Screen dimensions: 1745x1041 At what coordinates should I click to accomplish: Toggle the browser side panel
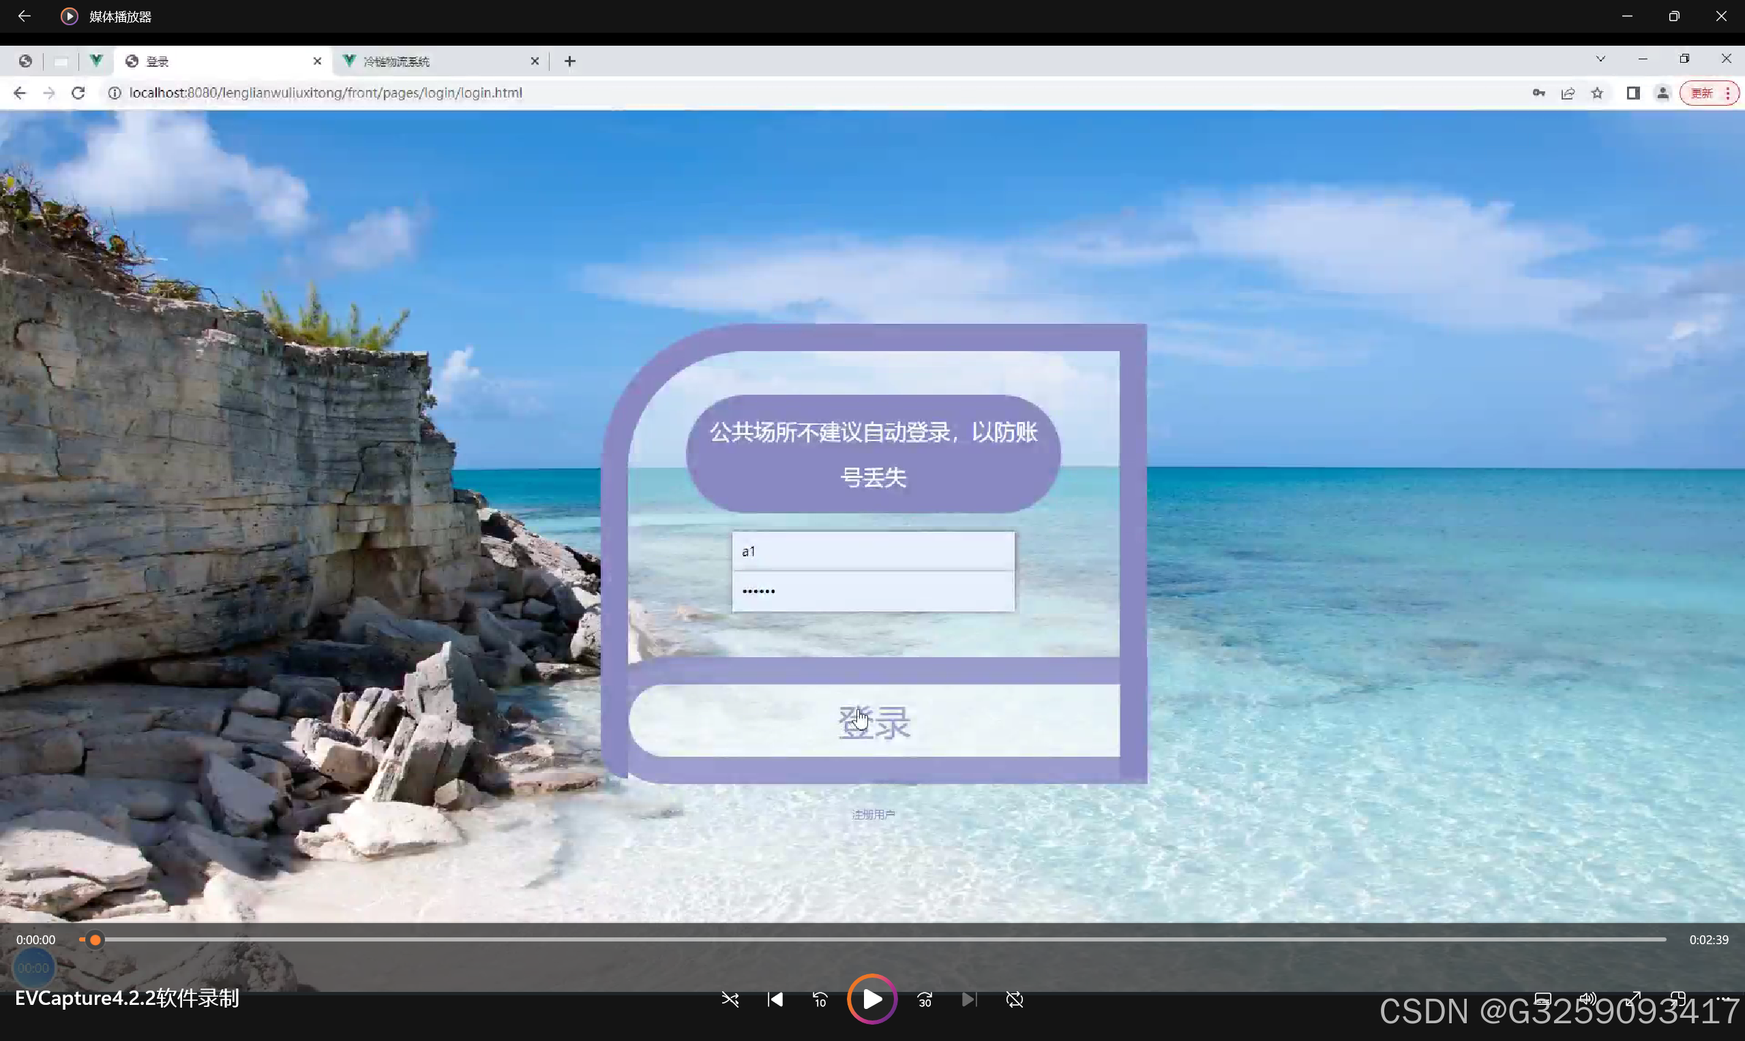pyautogui.click(x=1633, y=93)
